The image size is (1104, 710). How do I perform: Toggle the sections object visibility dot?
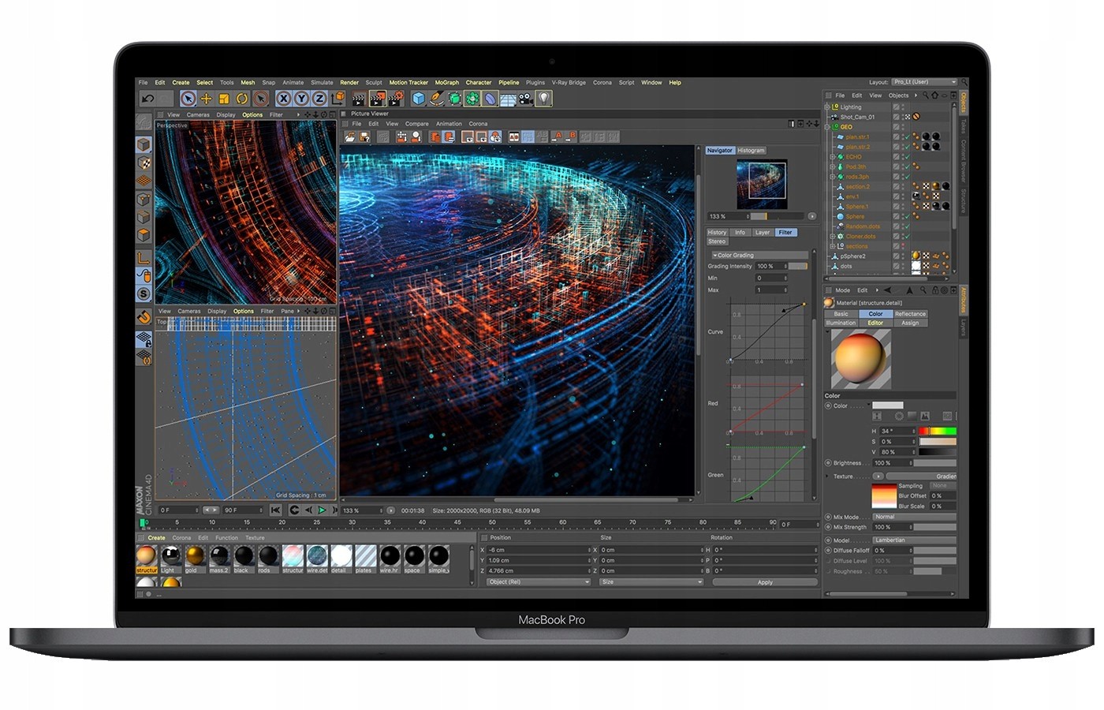903,246
